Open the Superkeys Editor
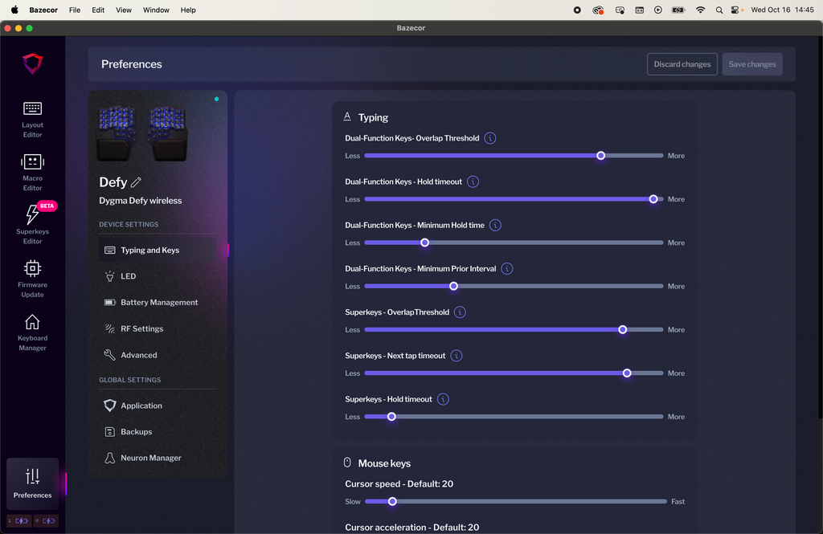Viewport: 823px width, 534px height. 32,225
